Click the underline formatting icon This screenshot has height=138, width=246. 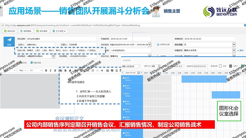[x=55, y=70]
